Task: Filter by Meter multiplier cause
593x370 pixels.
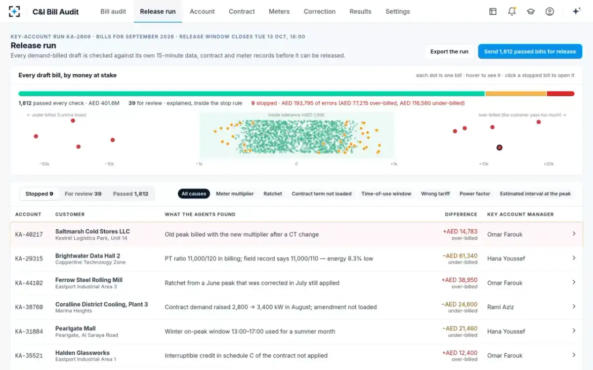Action: [235, 194]
